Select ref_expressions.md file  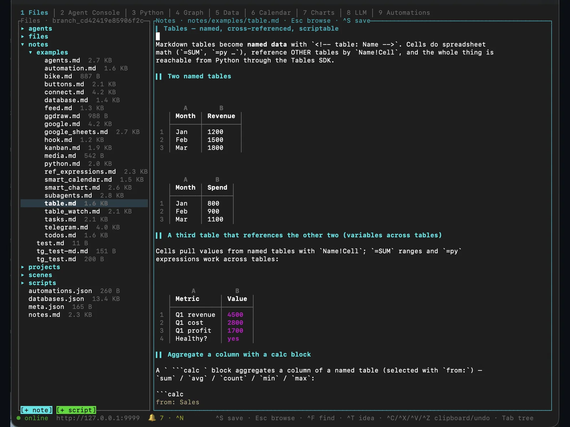[80, 172]
